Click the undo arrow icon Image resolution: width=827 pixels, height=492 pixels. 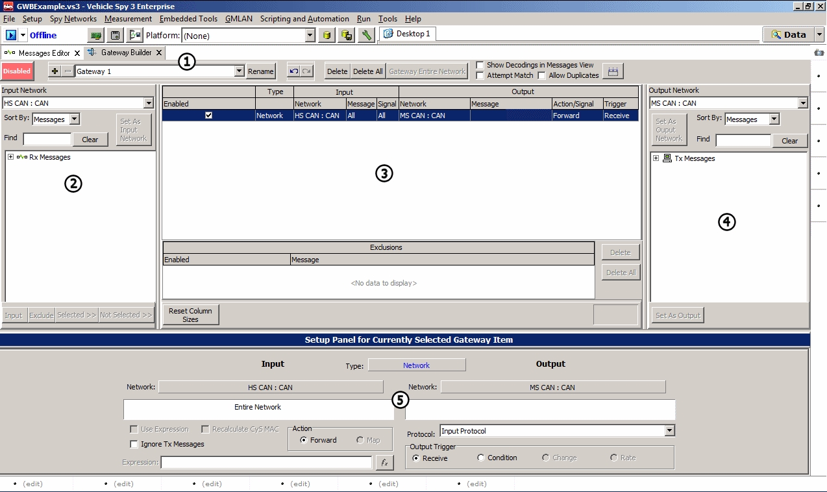(x=293, y=71)
